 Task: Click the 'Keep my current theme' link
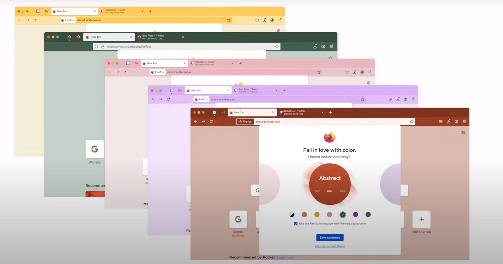tap(330, 246)
